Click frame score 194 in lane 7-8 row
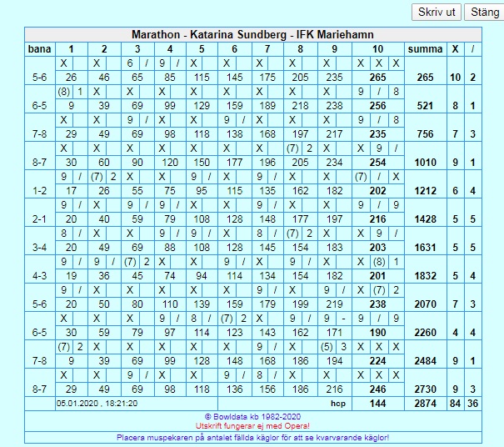Viewport: 504px width, 447px height. pos(335,360)
